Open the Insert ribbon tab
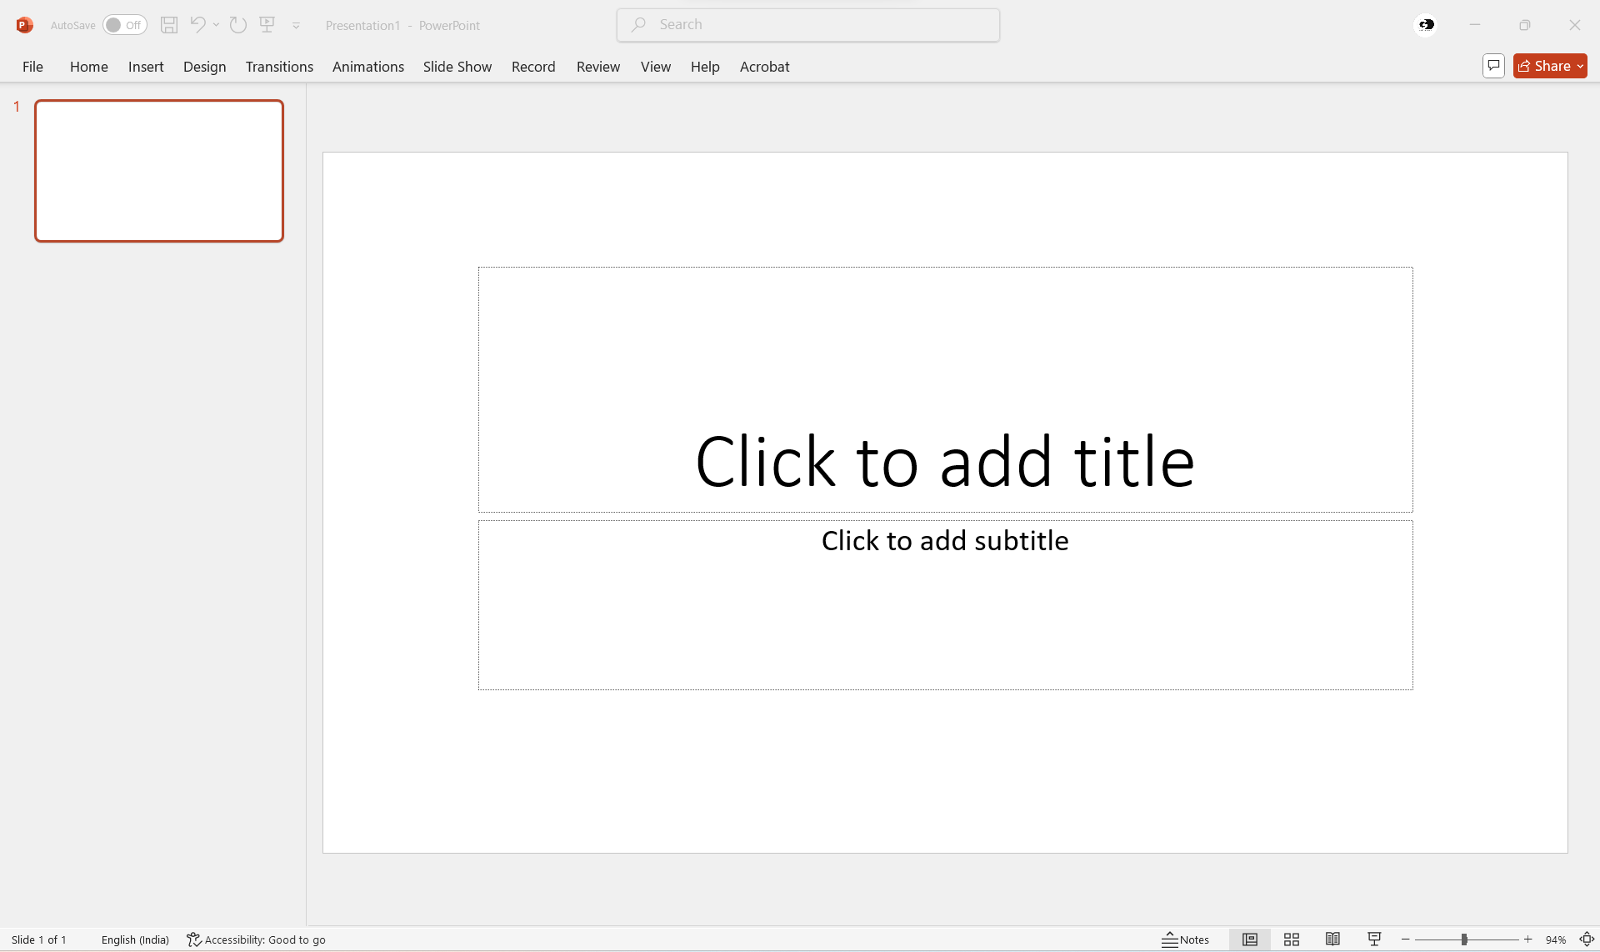The image size is (1600, 952). point(146,67)
